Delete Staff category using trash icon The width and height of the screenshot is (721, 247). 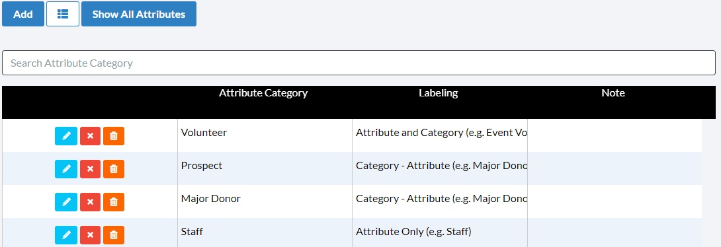(114, 235)
